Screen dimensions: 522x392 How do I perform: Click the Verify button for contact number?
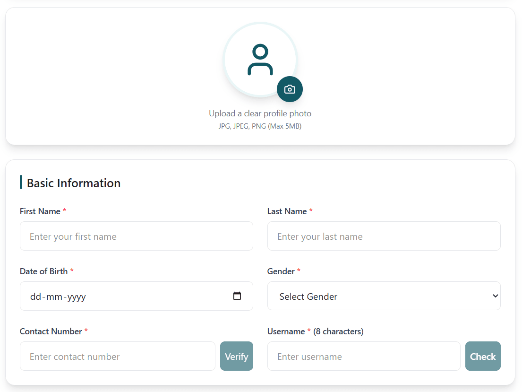tap(236, 356)
